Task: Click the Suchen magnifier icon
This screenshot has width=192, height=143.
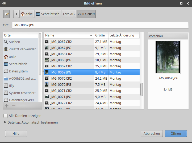Action: pyautogui.click(x=6, y=42)
